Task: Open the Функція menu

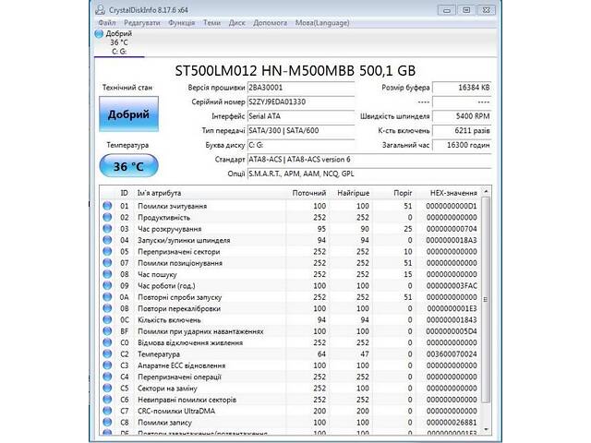Action: pos(181,22)
